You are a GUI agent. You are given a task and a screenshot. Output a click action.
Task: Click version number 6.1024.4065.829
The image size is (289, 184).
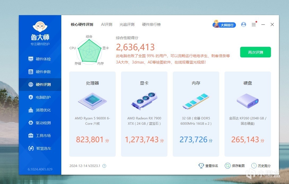tap(40, 169)
